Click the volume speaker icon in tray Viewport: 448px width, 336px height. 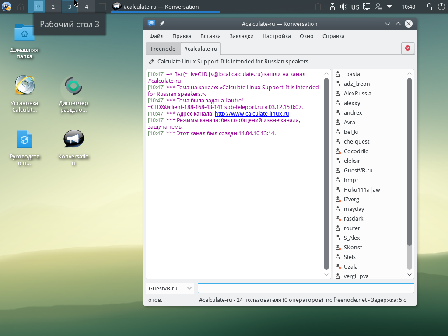pos(344,7)
